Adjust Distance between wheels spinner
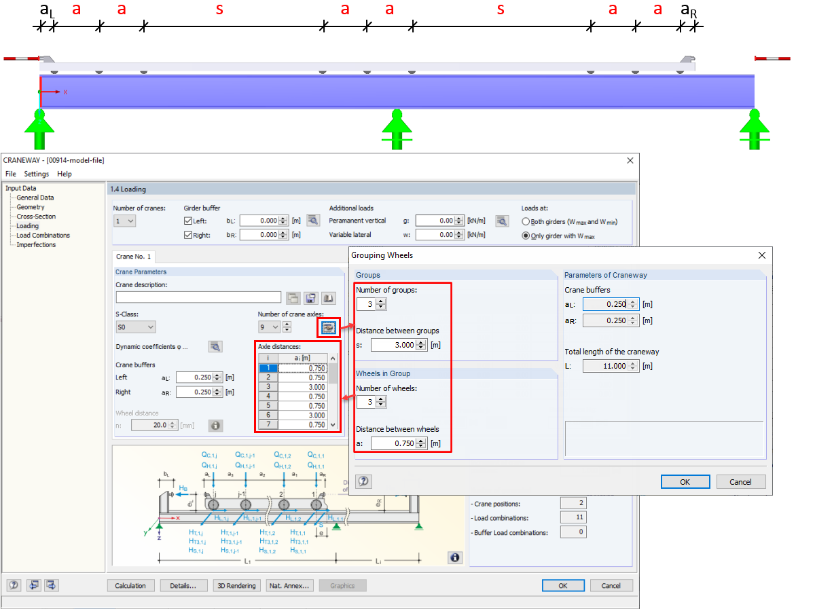 tap(422, 443)
